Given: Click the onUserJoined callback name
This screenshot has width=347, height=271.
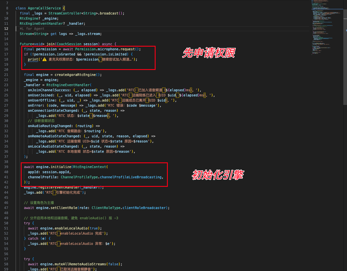Looking at the screenshot, I should pos(40,95).
